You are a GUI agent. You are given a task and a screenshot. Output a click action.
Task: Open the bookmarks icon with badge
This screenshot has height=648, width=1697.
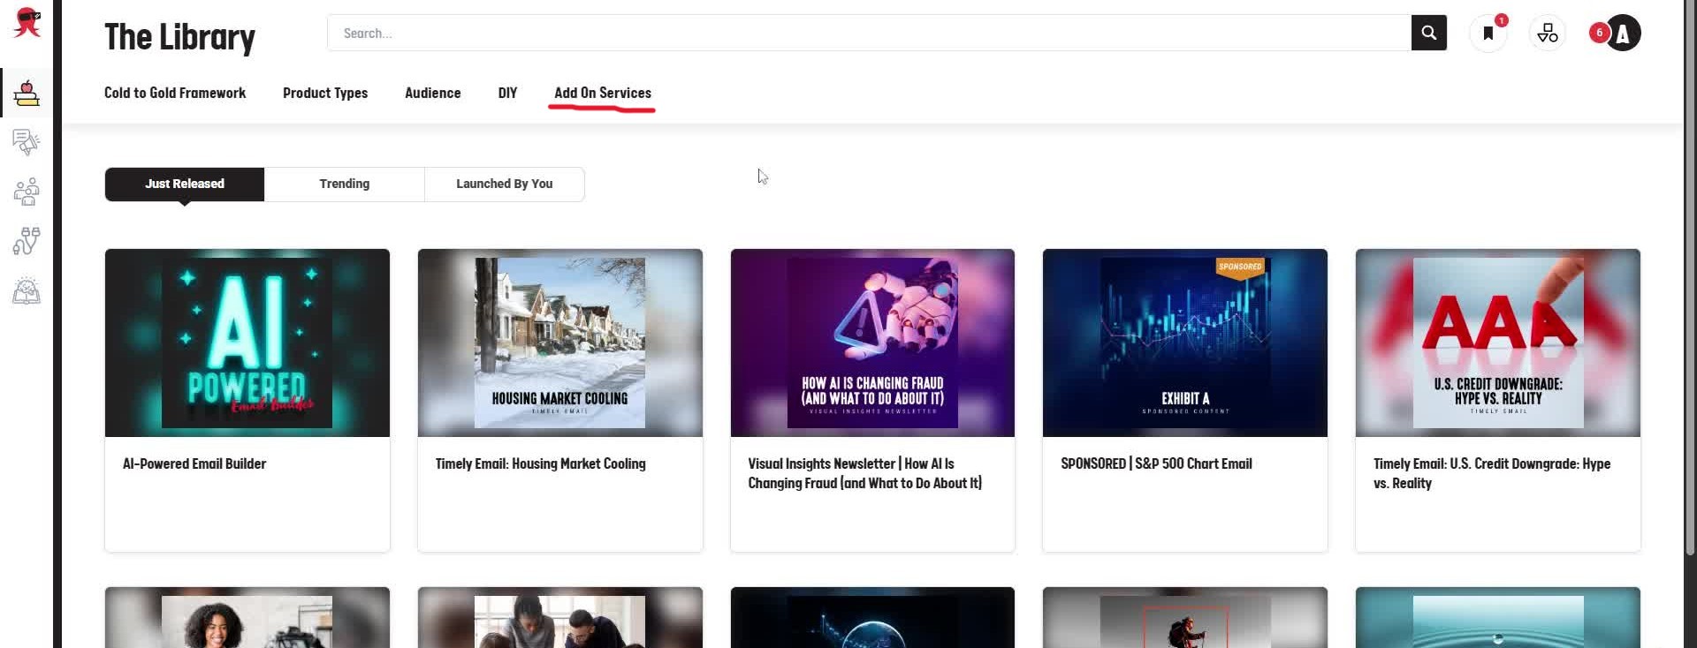pyautogui.click(x=1488, y=34)
